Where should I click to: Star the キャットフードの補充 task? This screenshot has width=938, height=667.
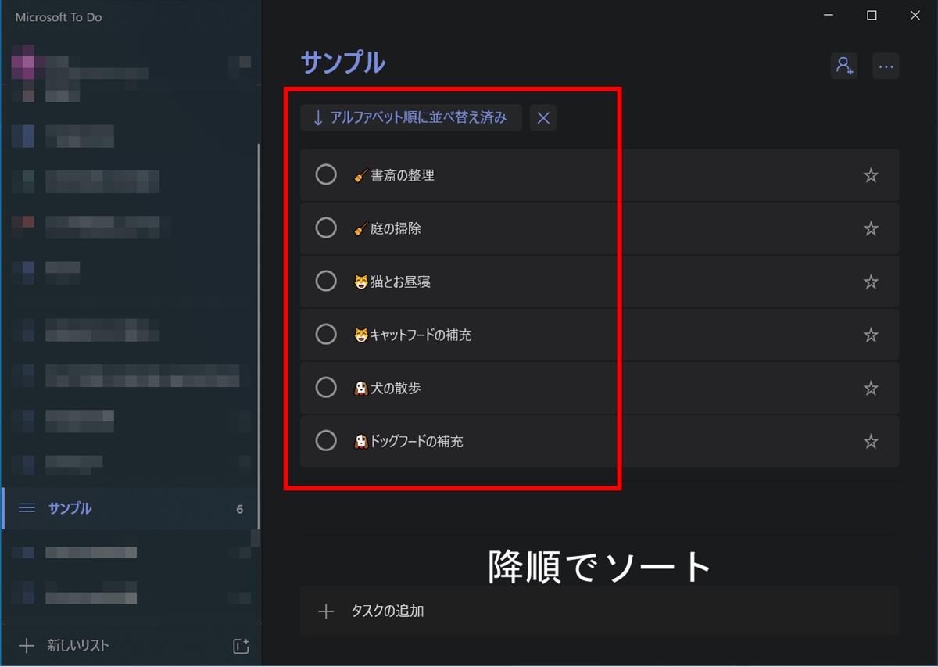click(871, 335)
